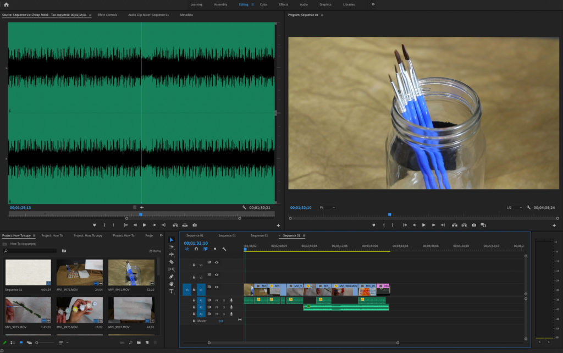
Task: Open timeline display settings wrench
Action: pos(224,249)
